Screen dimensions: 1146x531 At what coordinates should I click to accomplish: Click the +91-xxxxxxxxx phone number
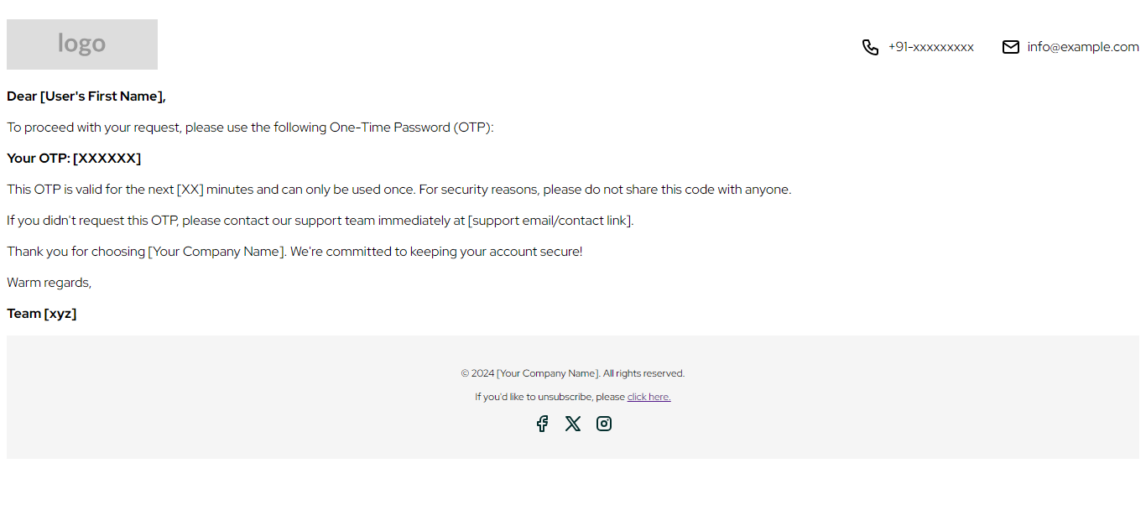click(x=931, y=47)
